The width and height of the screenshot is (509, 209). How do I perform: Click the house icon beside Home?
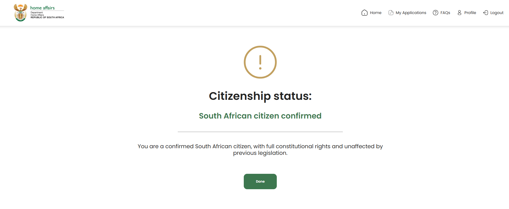click(364, 13)
